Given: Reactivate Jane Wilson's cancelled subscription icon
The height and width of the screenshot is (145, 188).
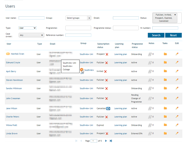Looking at the screenshot, I should click(x=108, y=108).
